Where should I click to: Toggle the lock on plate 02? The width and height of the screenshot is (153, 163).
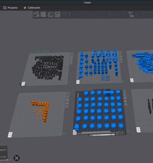pos(121,59)
